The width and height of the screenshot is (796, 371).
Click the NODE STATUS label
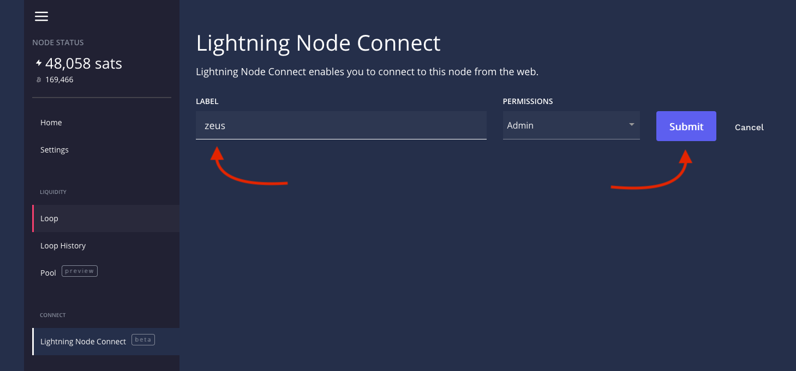[x=58, y=42]
